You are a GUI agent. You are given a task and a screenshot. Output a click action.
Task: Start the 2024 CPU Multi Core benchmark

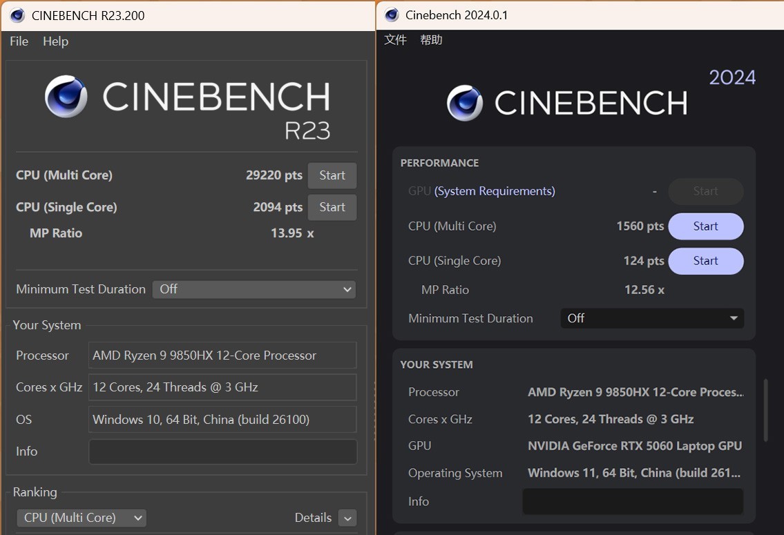pos(705,226)
